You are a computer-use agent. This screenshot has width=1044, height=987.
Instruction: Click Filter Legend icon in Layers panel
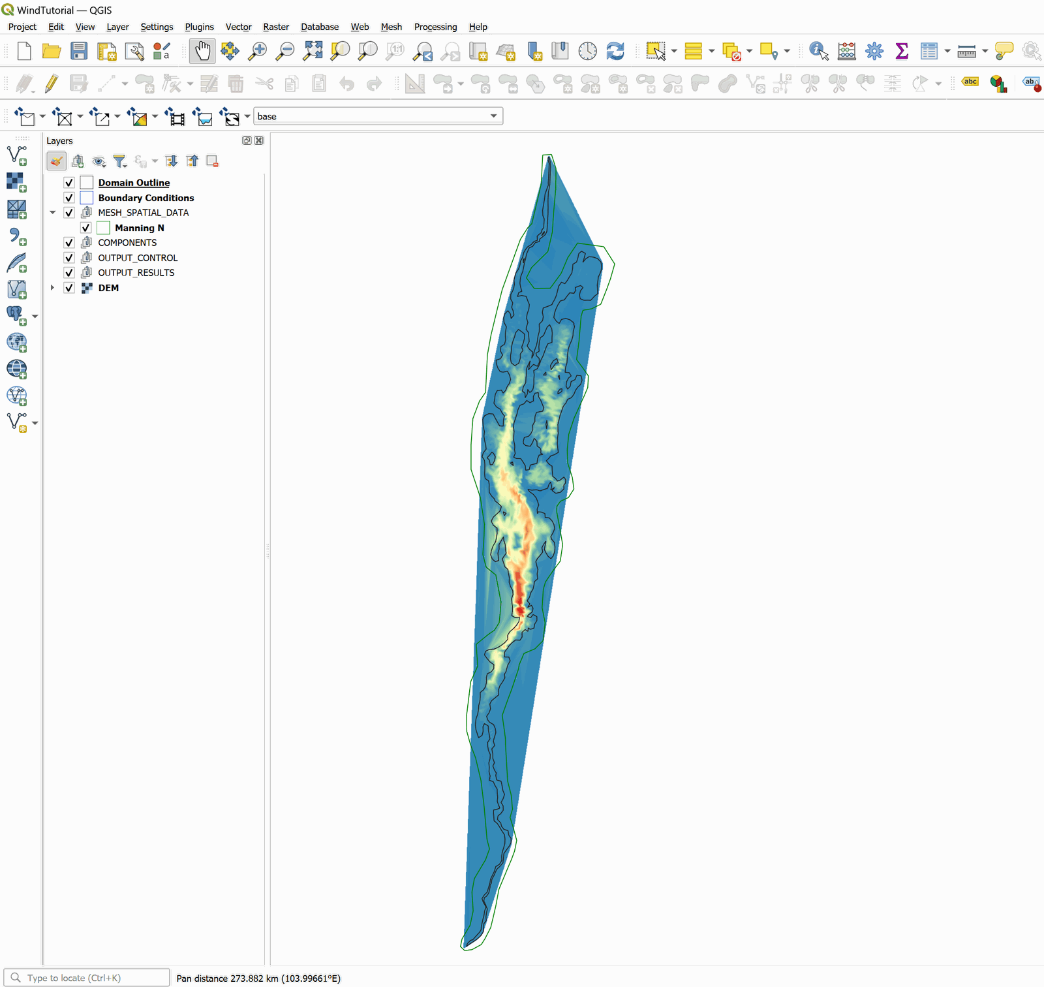coord(119,161)
